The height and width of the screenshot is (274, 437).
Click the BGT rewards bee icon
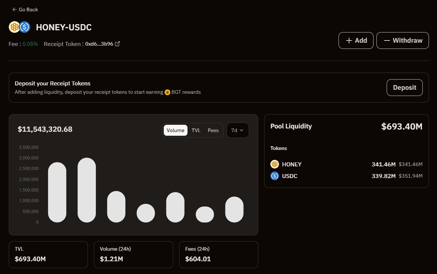click(167, 92)
